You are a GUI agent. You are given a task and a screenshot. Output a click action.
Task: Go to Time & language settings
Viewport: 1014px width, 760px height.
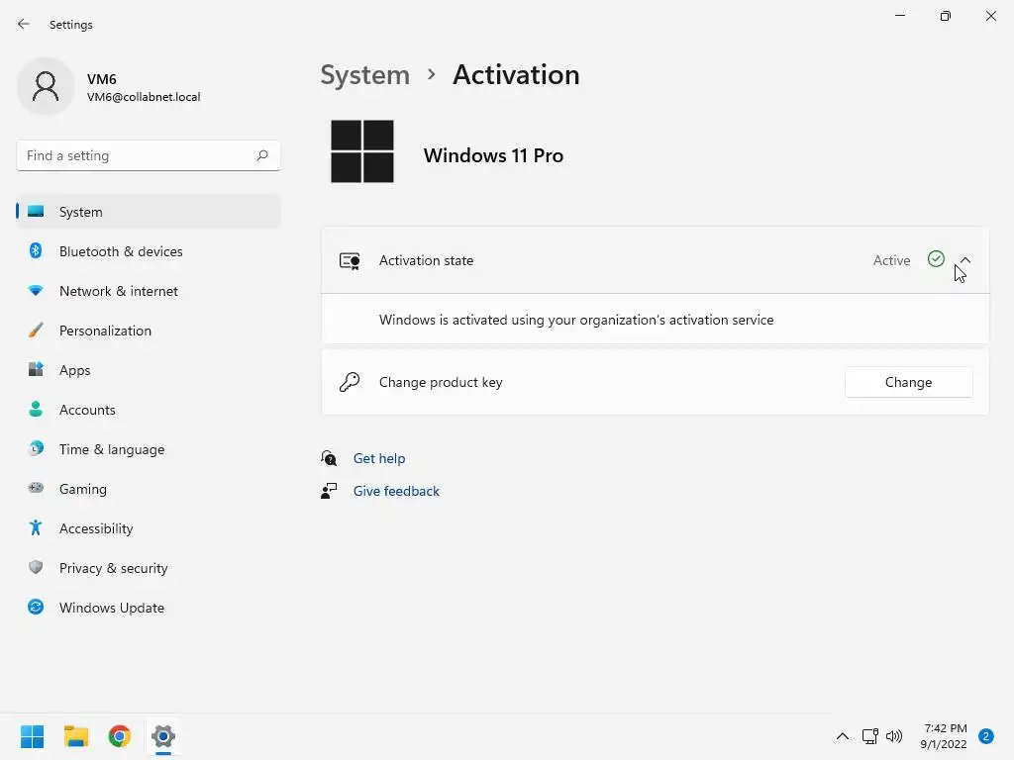click(x=112, y=449)
